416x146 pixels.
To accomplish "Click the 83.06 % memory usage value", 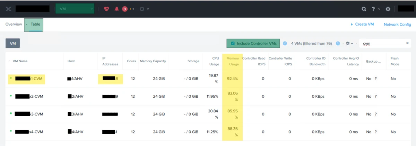I will (233, 96).
